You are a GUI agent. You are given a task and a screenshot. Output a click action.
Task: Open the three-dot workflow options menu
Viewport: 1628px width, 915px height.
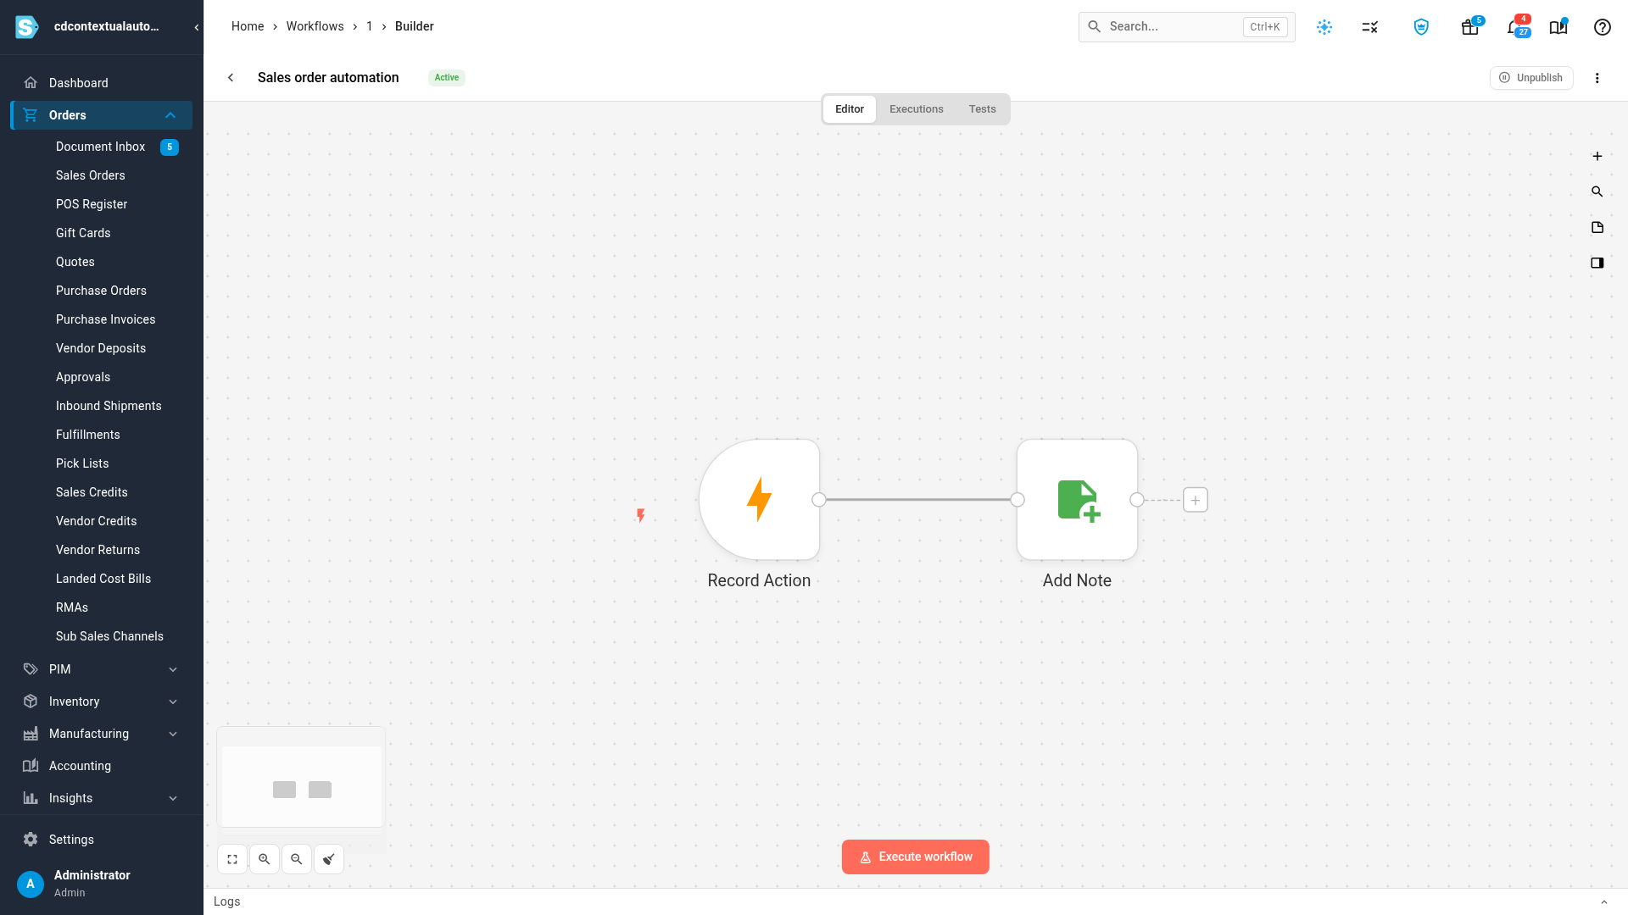click(x=1597, y=78)
